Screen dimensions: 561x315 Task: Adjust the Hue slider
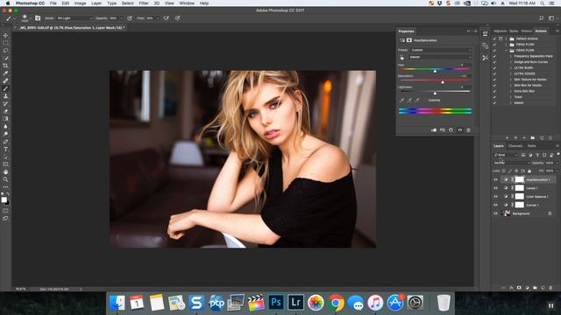point(435,71)
